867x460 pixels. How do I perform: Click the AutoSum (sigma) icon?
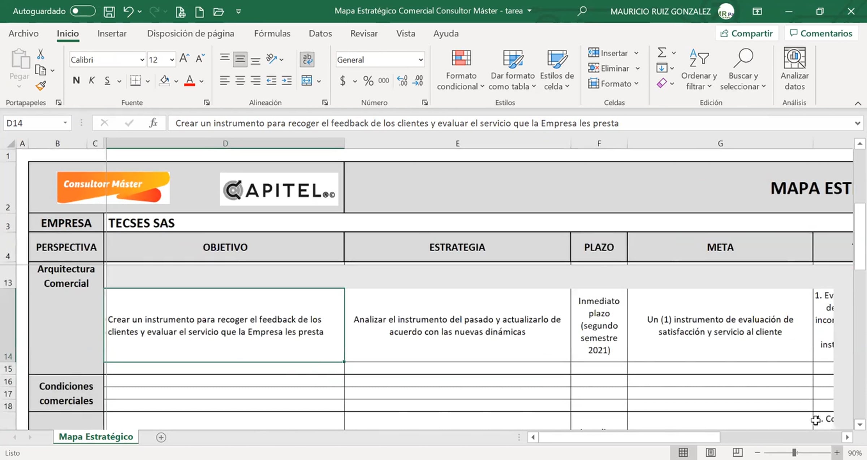click(x=662, y=53)
